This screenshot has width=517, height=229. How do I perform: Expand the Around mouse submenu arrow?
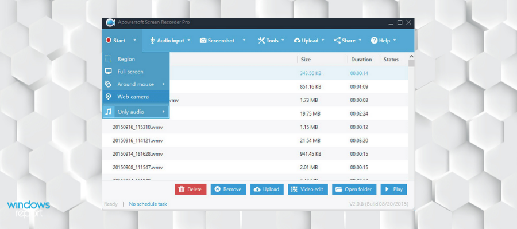pyautogui.click(x=164, y=84)
